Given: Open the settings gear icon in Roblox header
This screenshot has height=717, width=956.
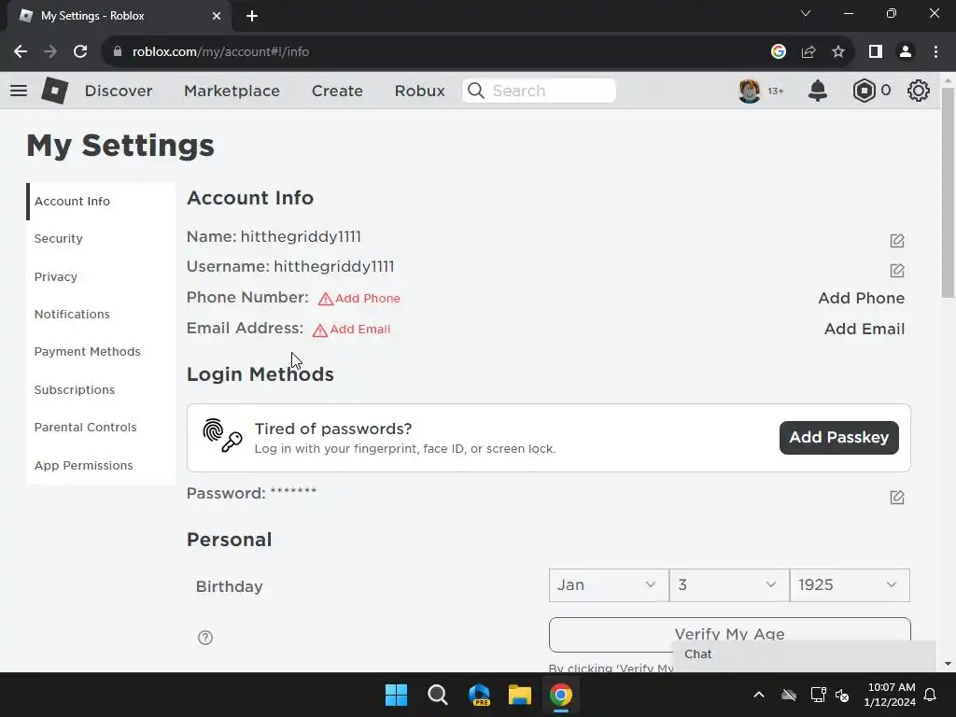Looking at the screenshot, I should click(919, 91).
